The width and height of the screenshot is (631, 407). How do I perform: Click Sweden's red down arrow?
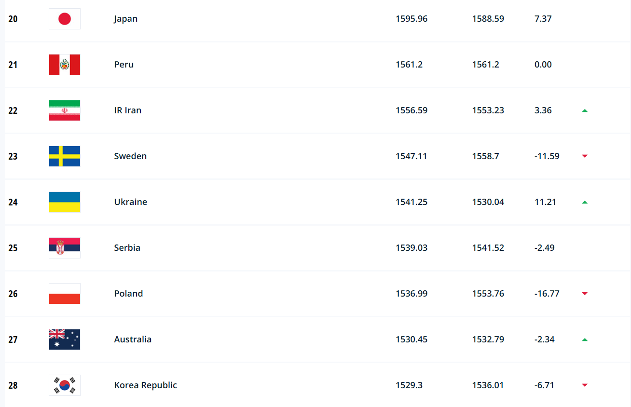click(585, 156)
